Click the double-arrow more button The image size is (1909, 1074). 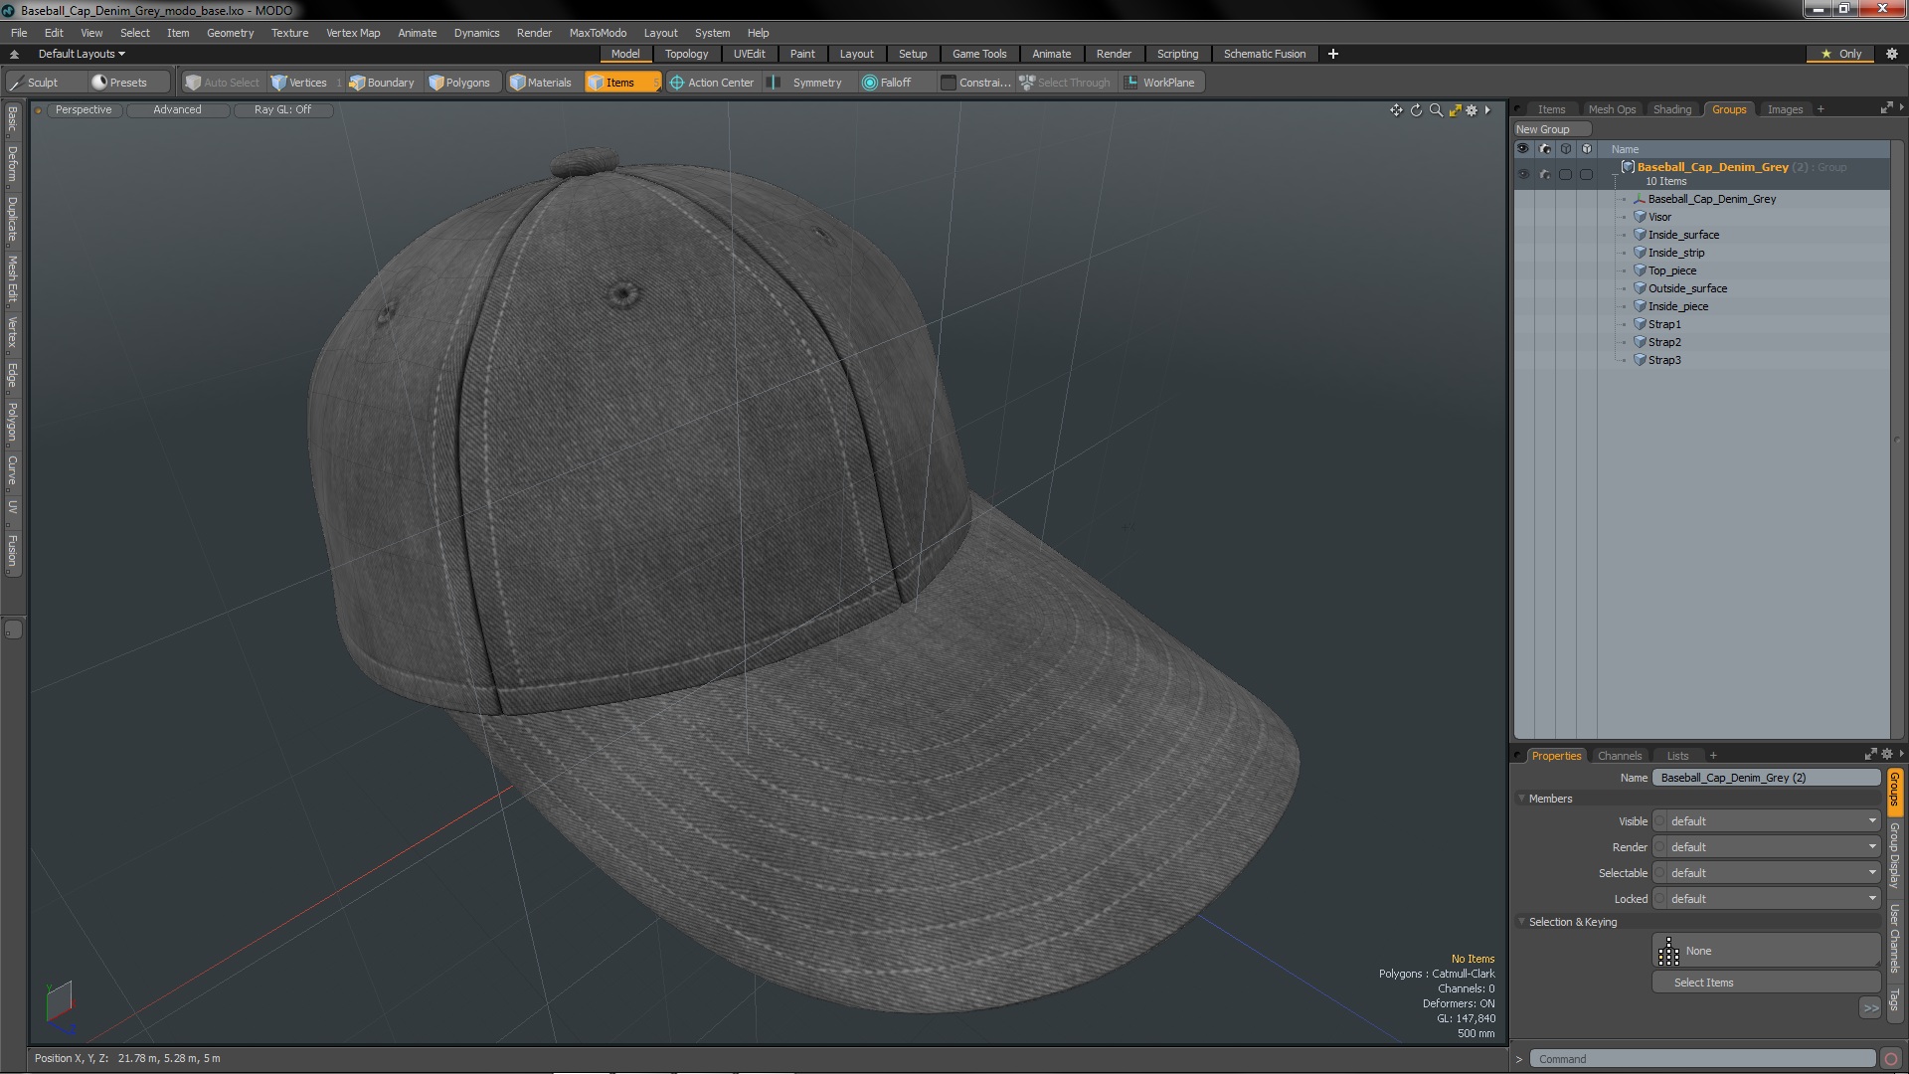pos(1870,1008)
